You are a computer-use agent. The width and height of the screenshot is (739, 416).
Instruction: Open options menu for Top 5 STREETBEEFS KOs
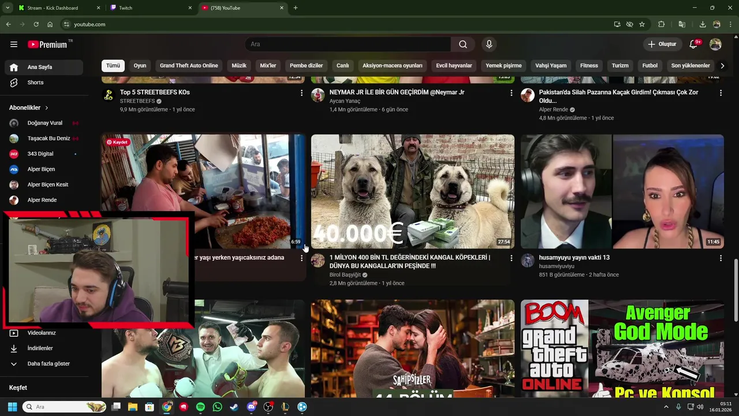click(x=301, y=92)
